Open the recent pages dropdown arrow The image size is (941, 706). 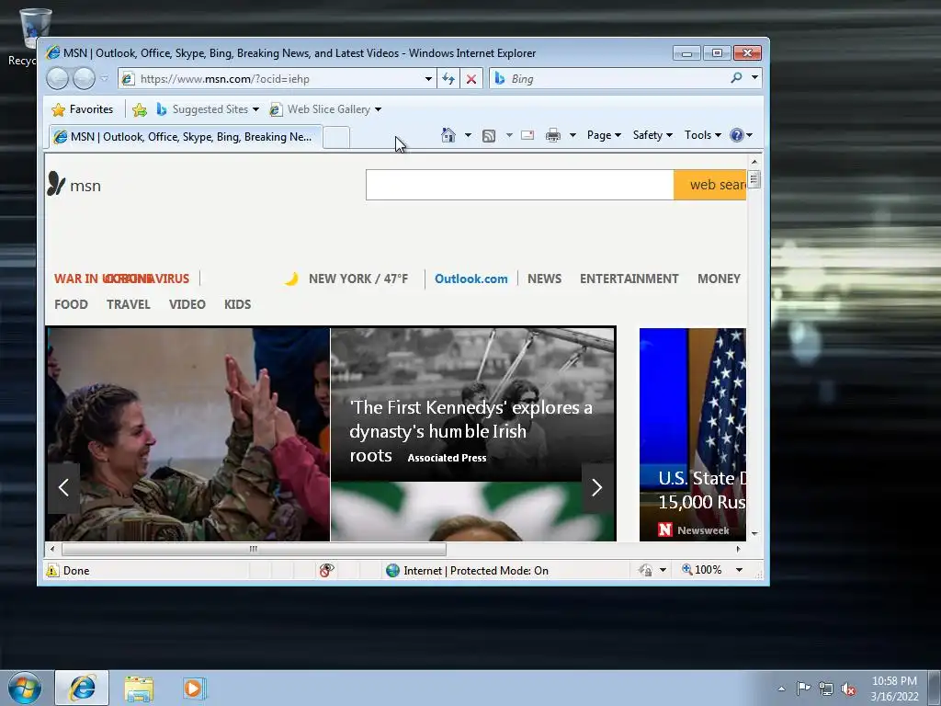pos(104,79)
